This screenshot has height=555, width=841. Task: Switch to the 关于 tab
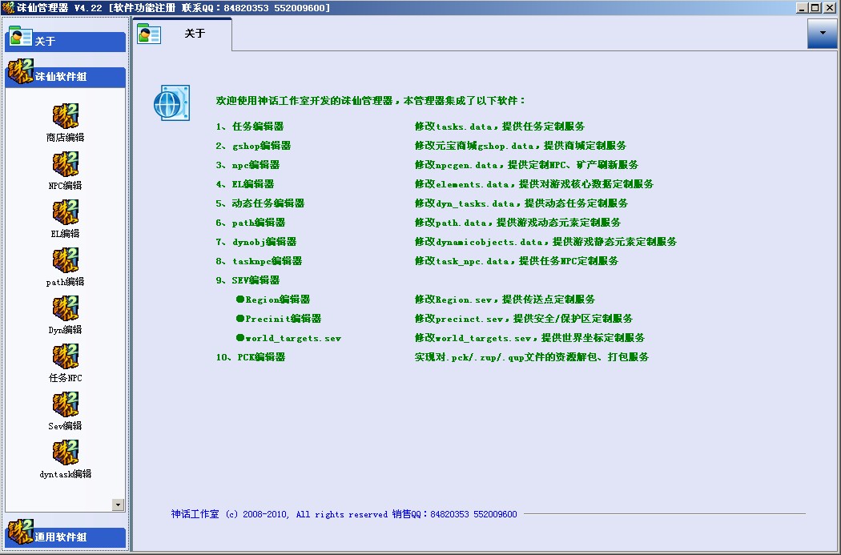[x=195, y=34]
